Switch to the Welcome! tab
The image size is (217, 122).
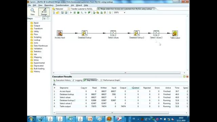click(58, 9)
